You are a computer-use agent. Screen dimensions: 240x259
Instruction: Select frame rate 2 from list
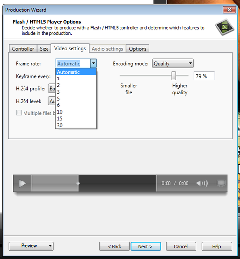point(76,85)
